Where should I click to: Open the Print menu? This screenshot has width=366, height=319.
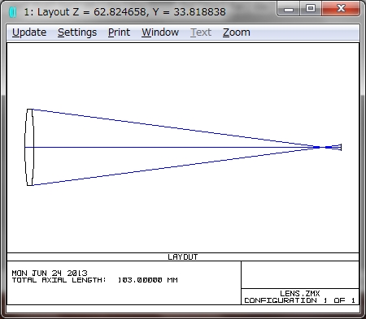pyautogui.click(x=119, y=32)
